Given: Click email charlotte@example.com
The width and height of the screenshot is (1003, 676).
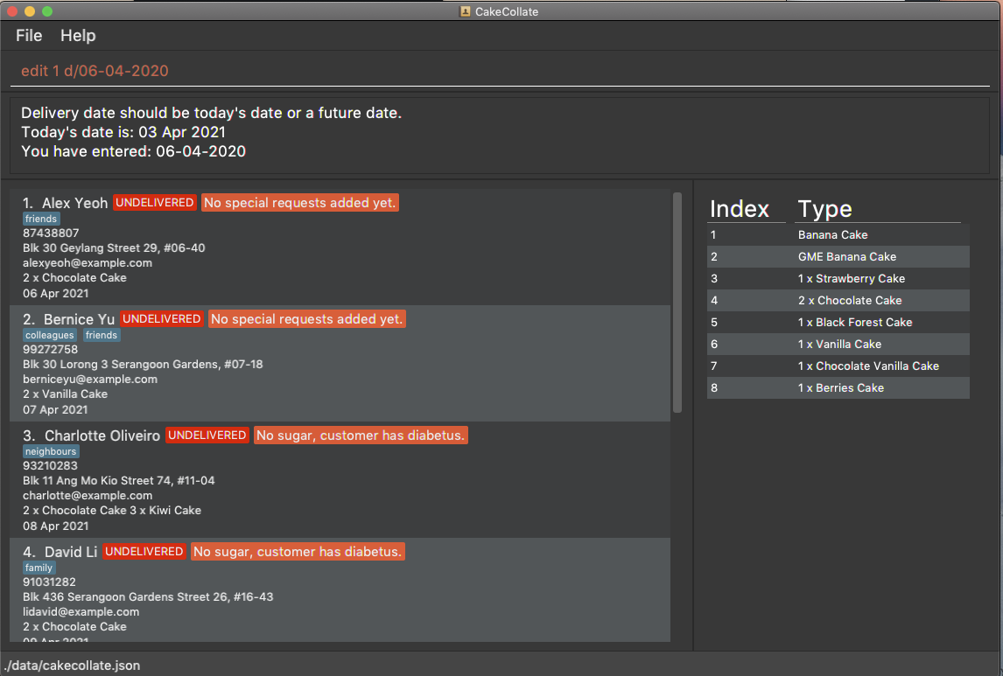Looking at the screenshot, I should tap(88, 495).
